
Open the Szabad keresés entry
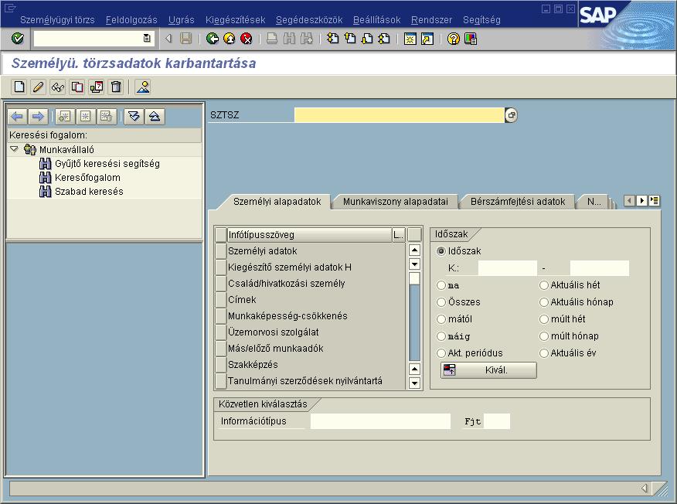(89, 192)
